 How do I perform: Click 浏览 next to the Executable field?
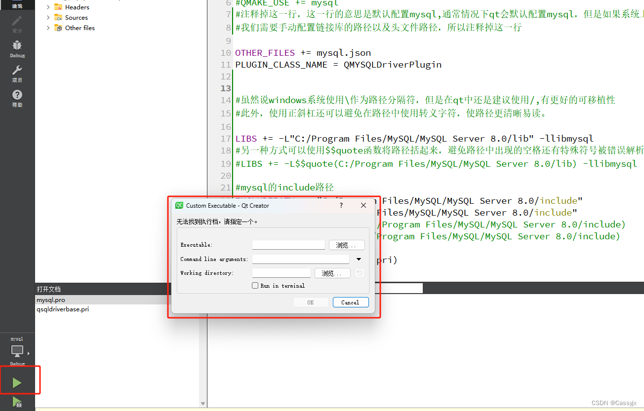[347, 245]
